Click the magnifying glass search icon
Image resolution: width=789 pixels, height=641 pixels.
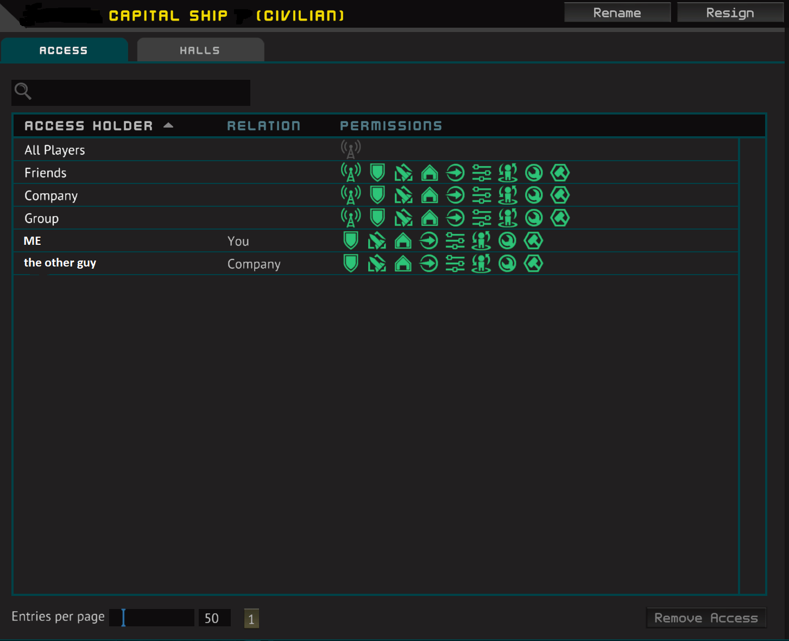(x=23, y=91)
